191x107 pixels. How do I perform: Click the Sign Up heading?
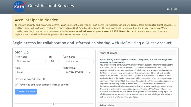(x=22, y=52)
